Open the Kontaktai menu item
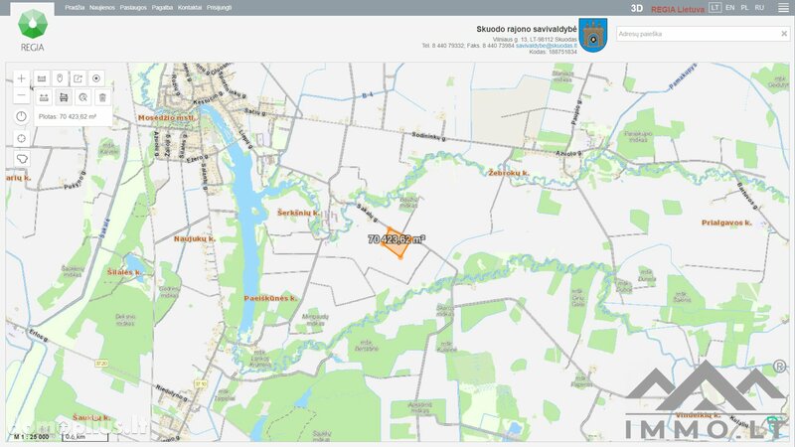The image size is (795, 447). pos(190,8)
